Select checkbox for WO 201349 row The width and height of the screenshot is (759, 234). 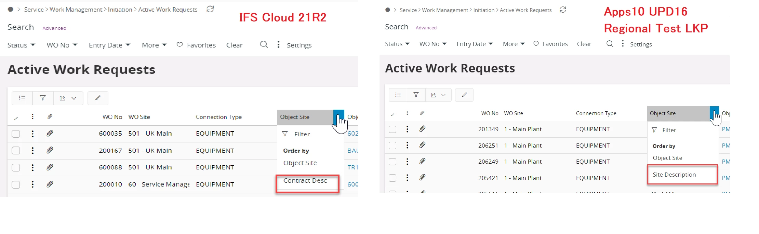(392, 129)
